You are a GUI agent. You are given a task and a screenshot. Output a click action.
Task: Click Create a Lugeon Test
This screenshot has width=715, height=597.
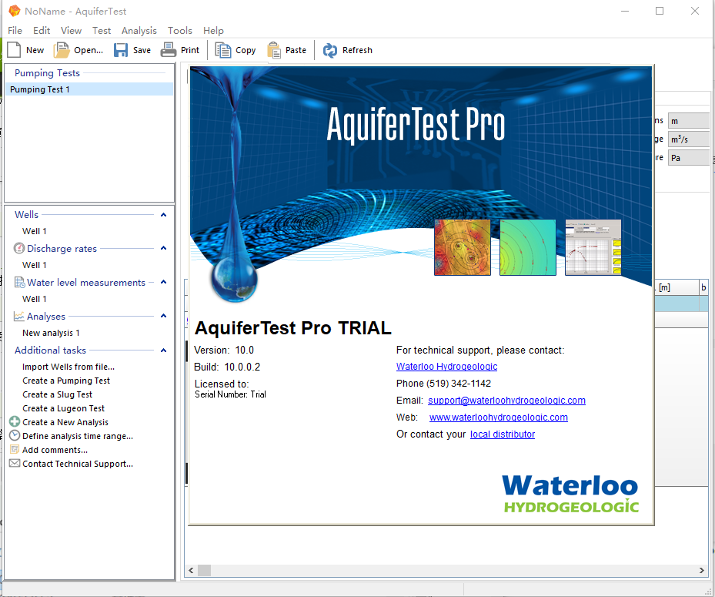[63, 408]
